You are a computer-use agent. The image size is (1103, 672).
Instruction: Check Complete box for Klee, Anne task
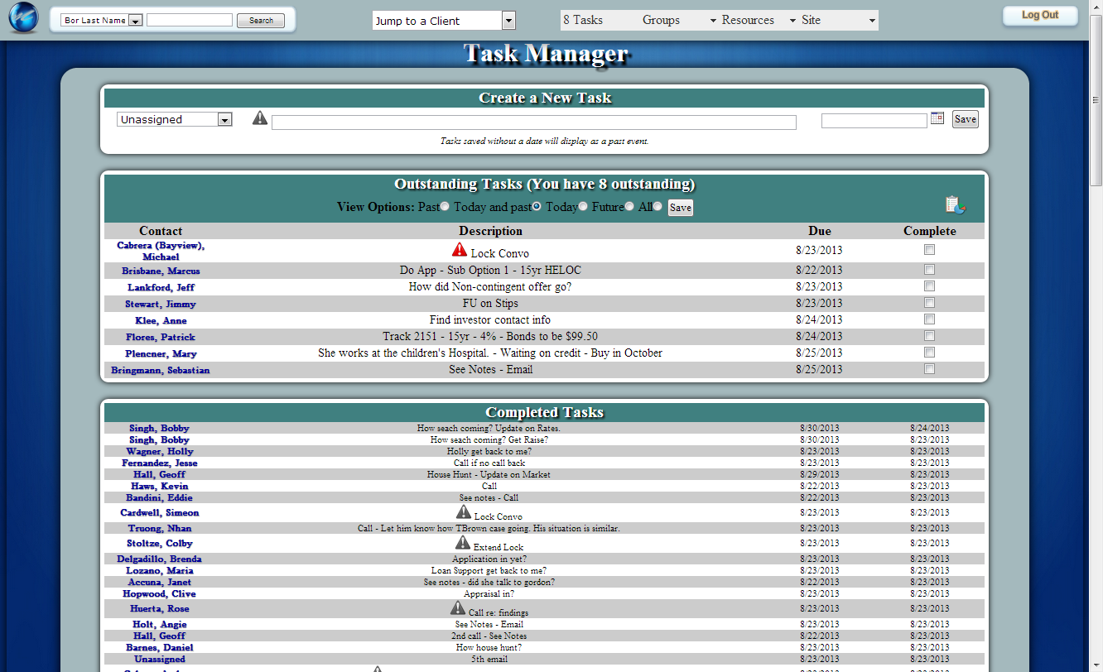tap(929, 319)
